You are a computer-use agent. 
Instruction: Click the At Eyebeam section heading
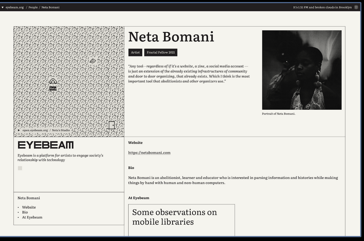[138, 198]
